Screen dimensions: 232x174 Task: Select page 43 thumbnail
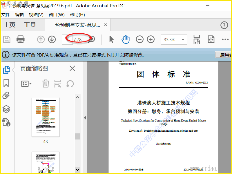[46, 117]
